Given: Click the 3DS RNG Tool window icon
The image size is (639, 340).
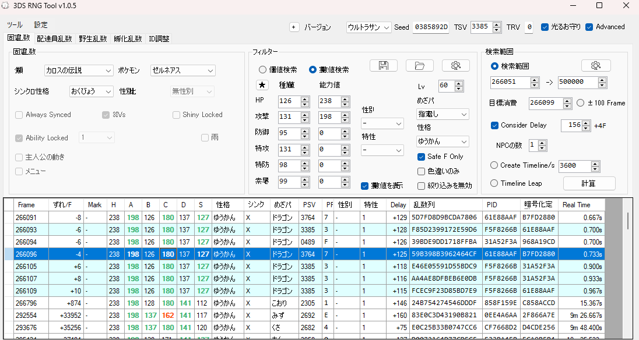Looking at the screenshot, I should 5,5.
